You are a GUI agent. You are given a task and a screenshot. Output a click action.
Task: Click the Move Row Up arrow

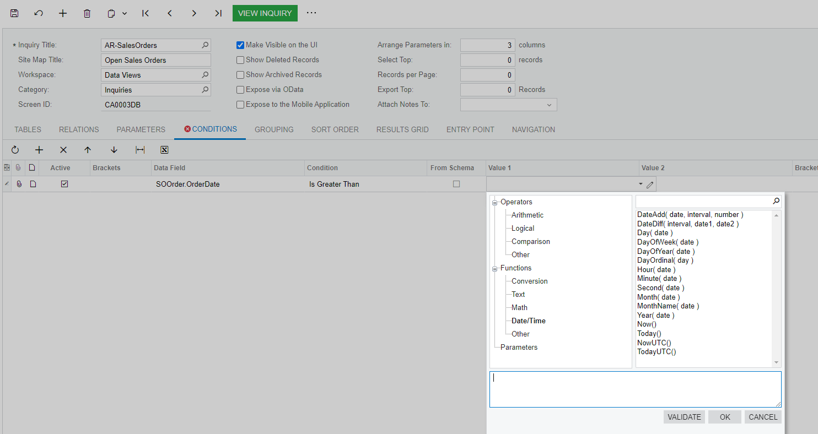88,150
